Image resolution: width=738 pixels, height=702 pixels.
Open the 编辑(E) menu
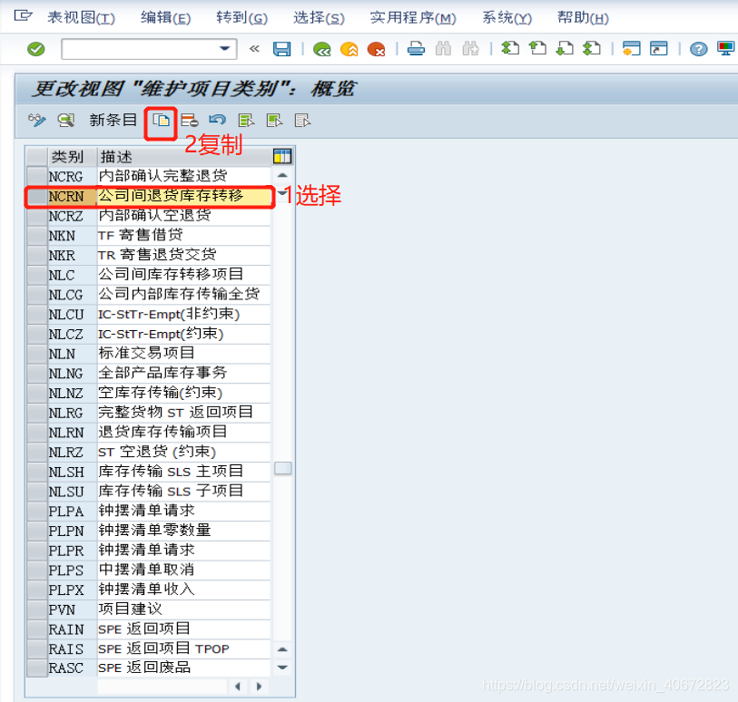click(x=166, y=18)
